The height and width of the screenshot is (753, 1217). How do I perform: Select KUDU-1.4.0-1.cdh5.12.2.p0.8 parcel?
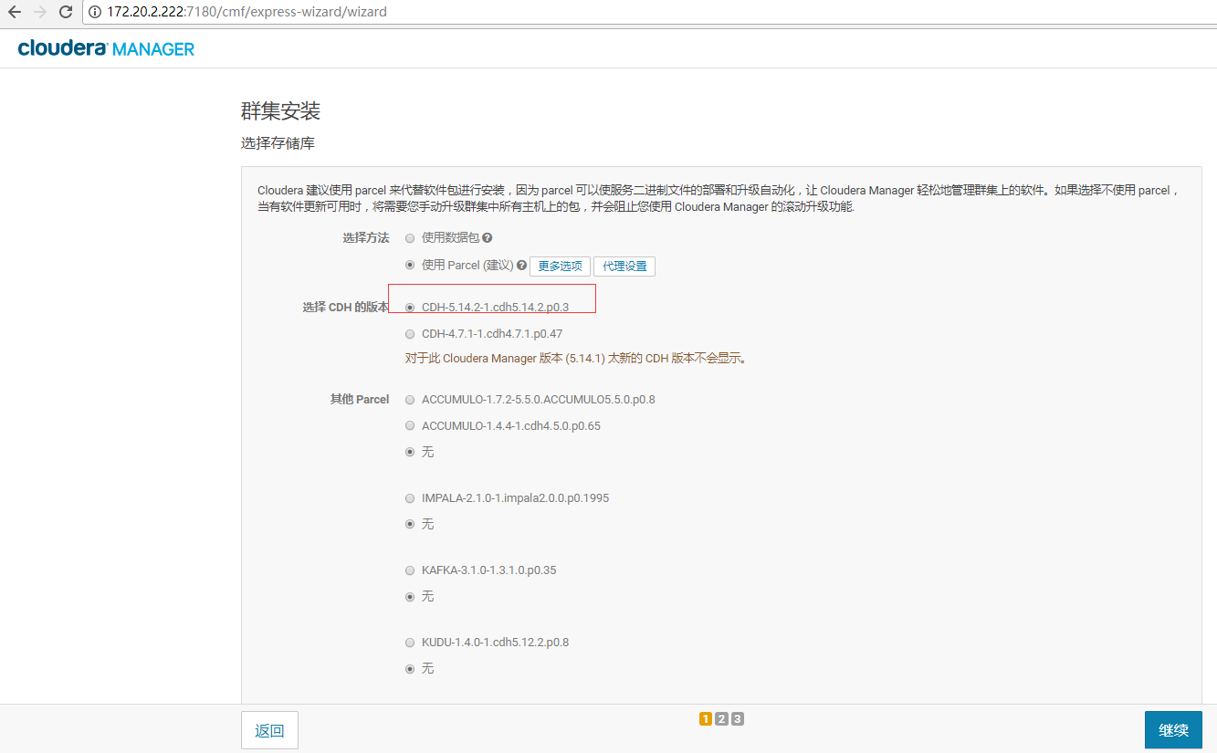410,643
